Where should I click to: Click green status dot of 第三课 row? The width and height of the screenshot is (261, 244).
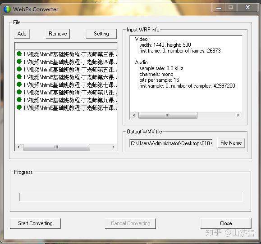pyautogui.click(x=19, y=54)
